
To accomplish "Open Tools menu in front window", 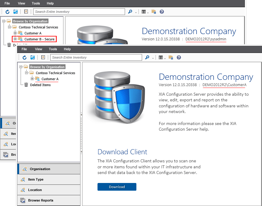I will [x=53, y=49].
